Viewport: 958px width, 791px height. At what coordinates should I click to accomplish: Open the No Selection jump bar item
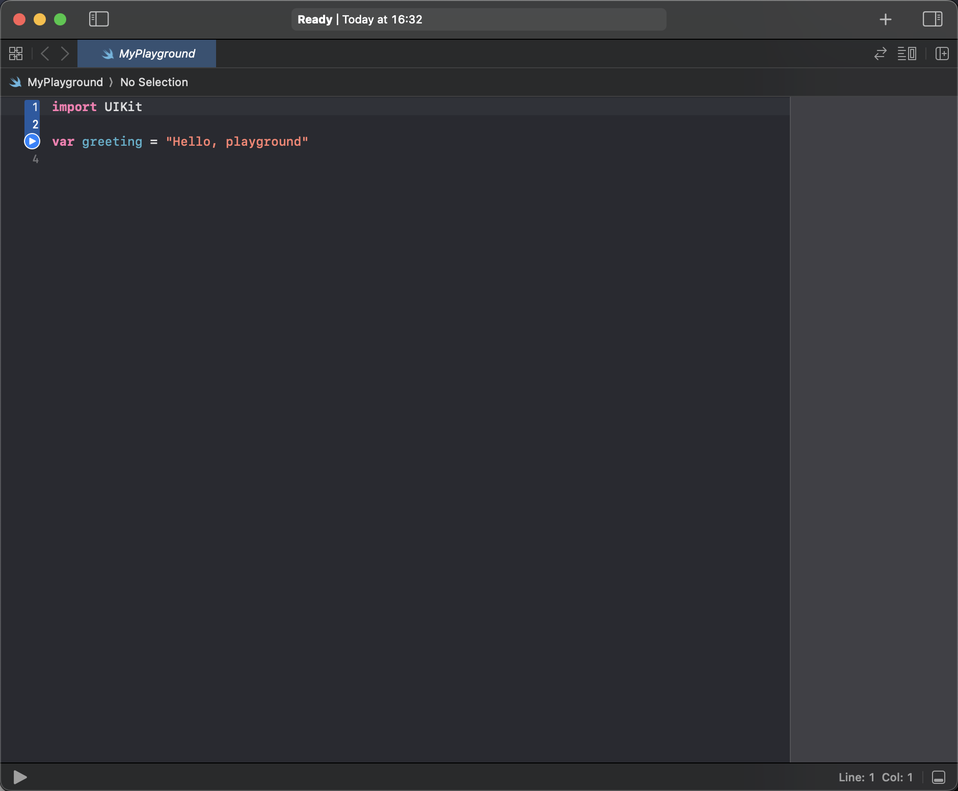(x=154, y=82)
